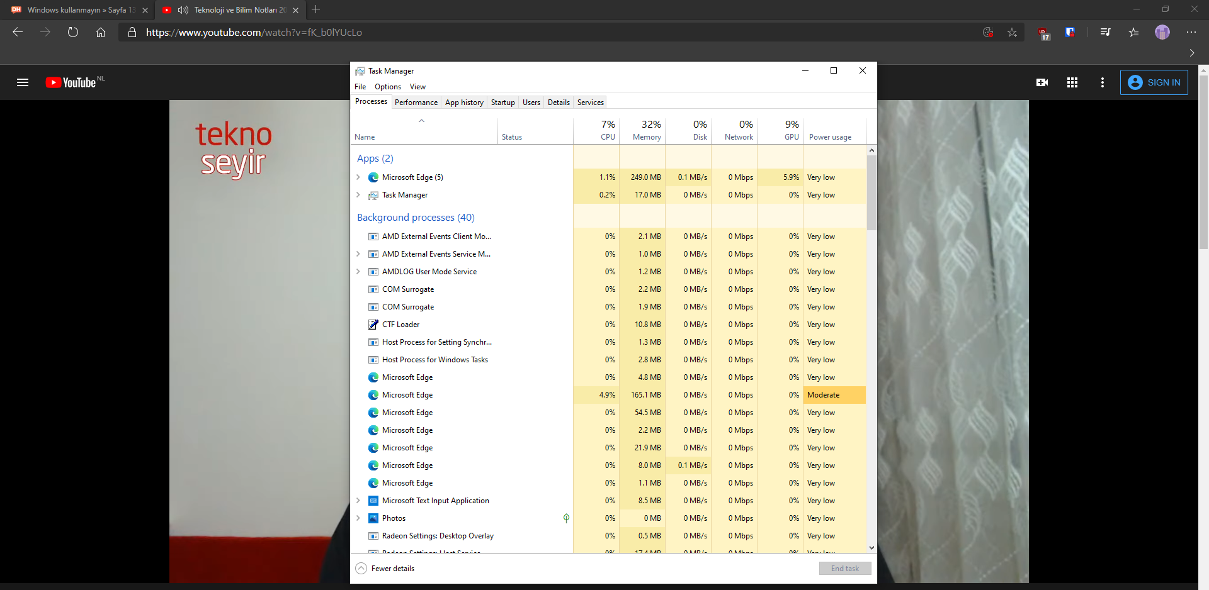Sort by Power usage column
Image resolution: width=1209 pixels, height=590 pixels.
point(835,131)
